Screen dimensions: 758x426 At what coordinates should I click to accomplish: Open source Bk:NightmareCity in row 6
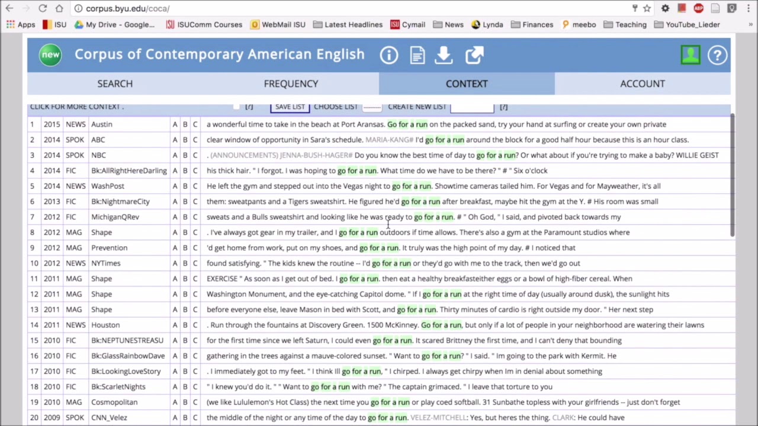[120, 201]
